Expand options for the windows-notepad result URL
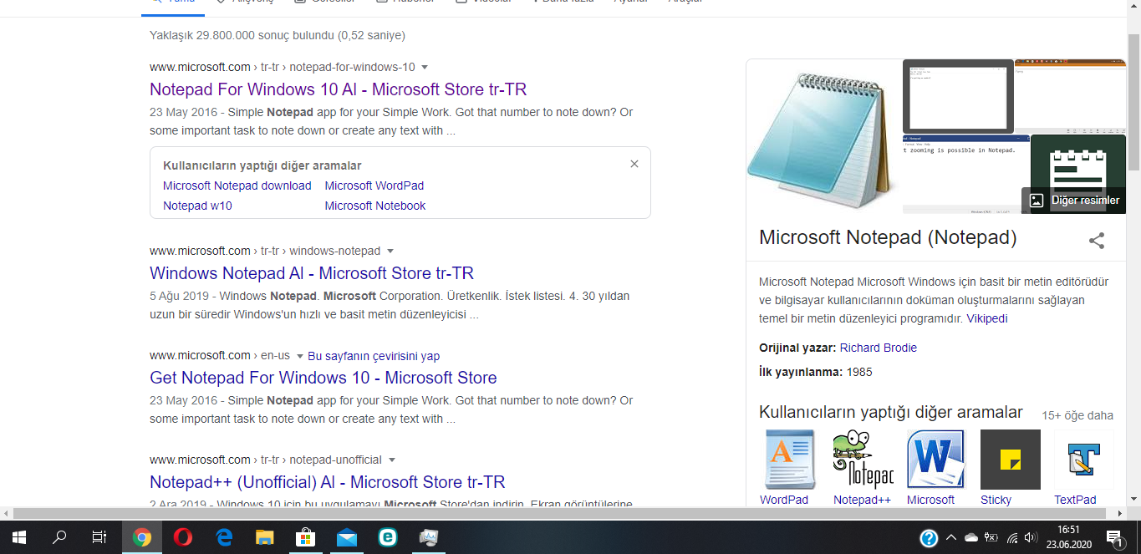The image size is (1141, 554). pyautogui.click(x=390, y=251)
